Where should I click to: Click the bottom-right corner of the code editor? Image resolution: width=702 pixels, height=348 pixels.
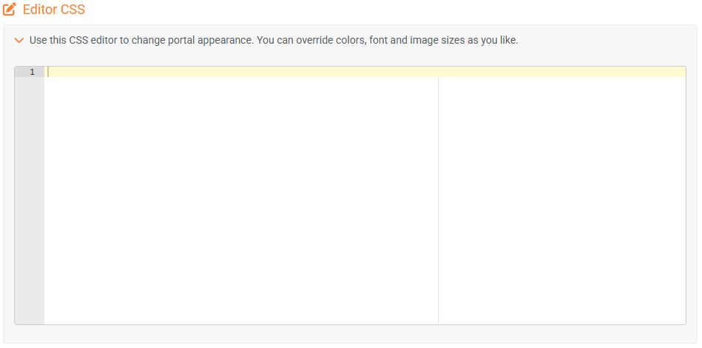coord(681,319)
